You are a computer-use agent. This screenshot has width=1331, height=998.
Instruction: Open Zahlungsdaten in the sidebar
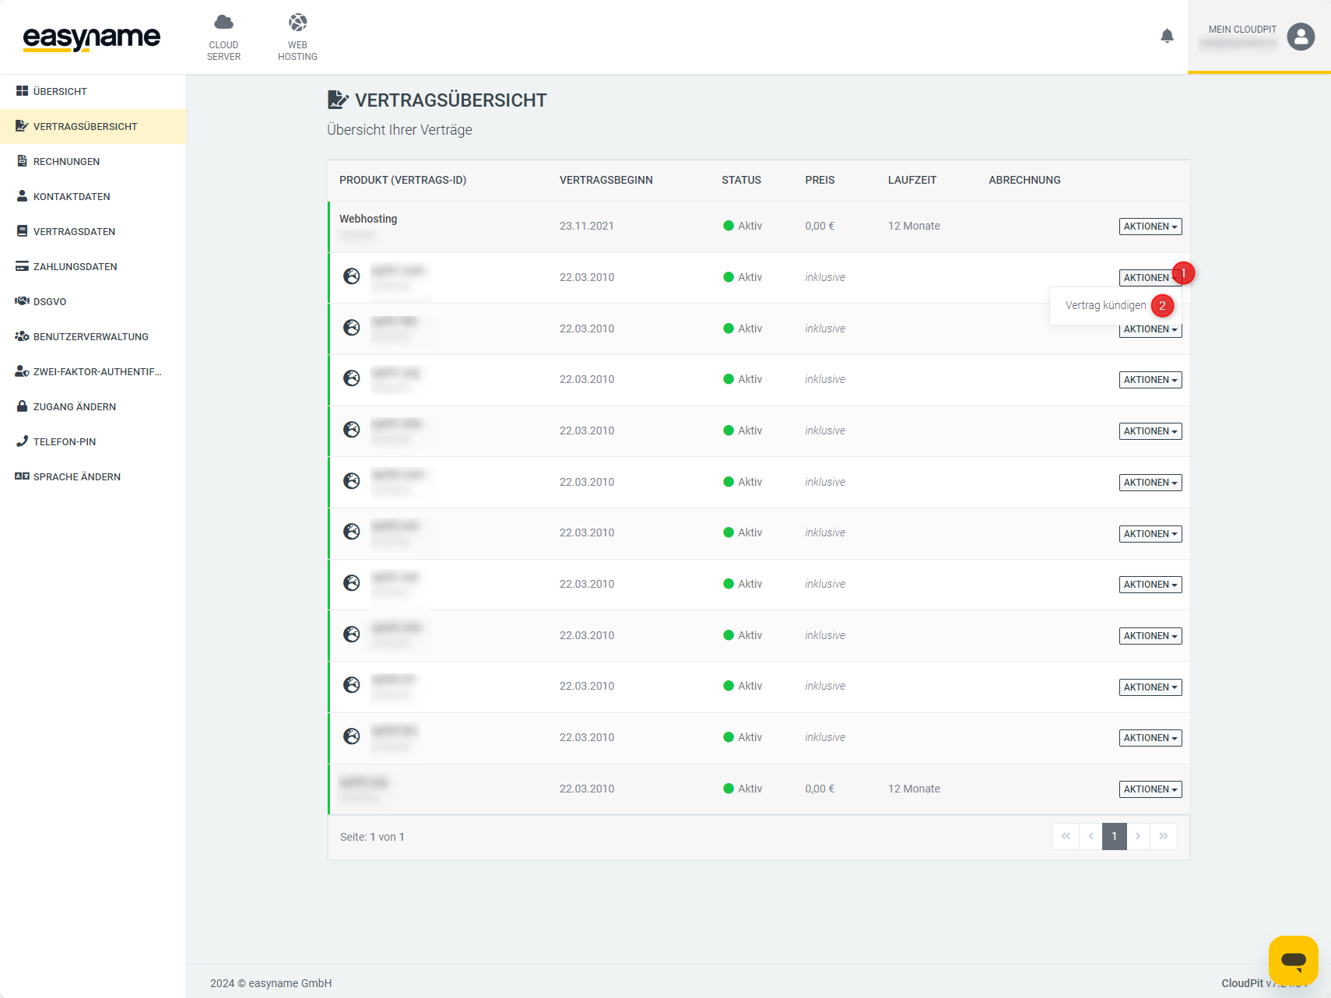(75, 267)
